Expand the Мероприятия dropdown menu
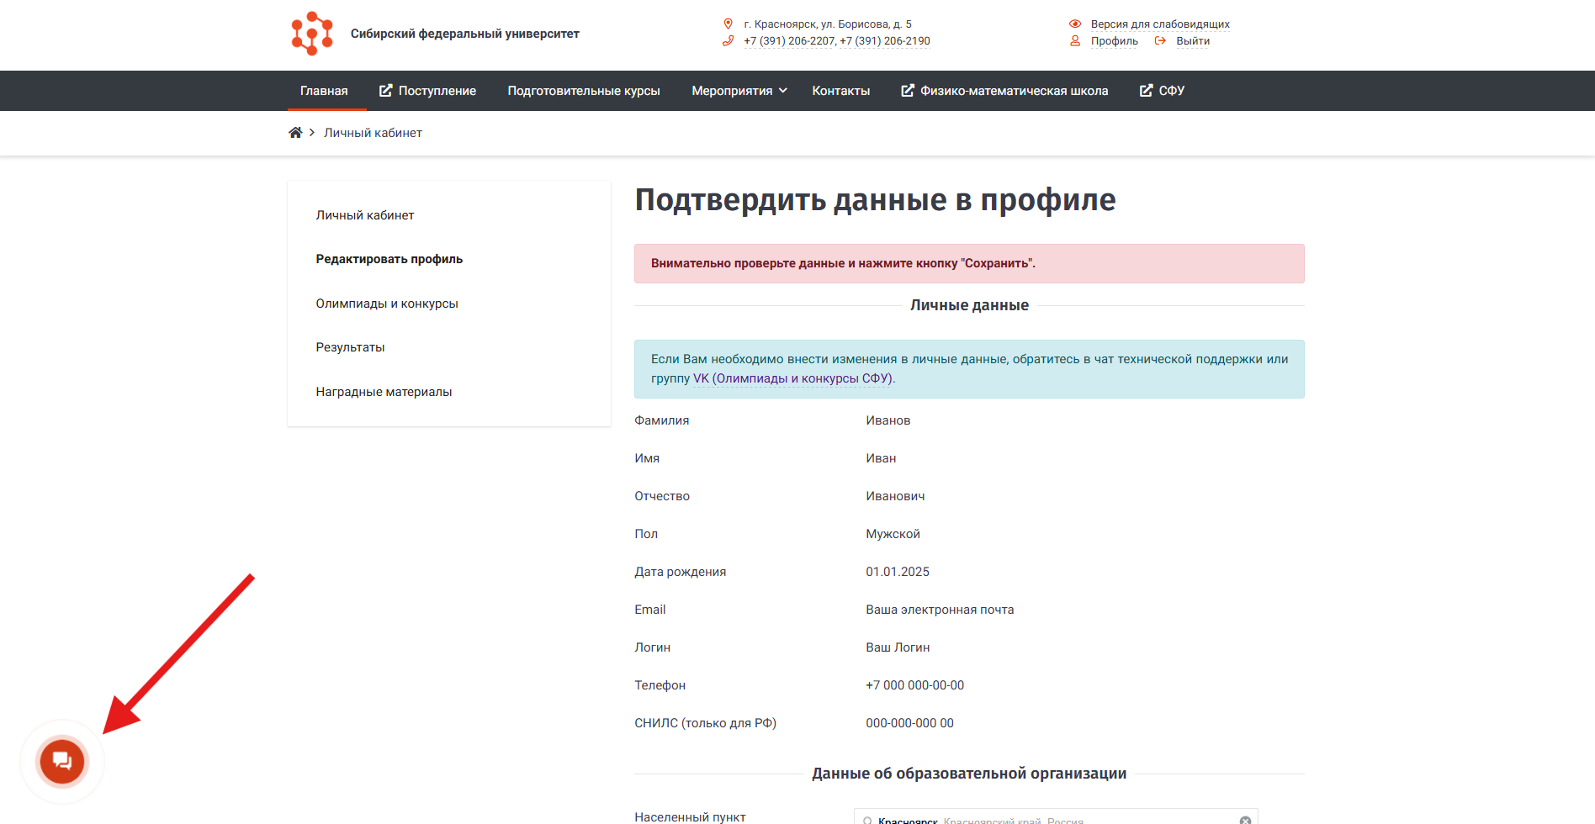This screenshot has height=824, width=1595. point(739,91)
